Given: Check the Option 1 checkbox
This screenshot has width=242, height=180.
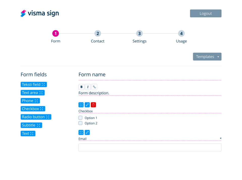Looking at the screenshot, I should pyautogui.click(x=80, y=117).
